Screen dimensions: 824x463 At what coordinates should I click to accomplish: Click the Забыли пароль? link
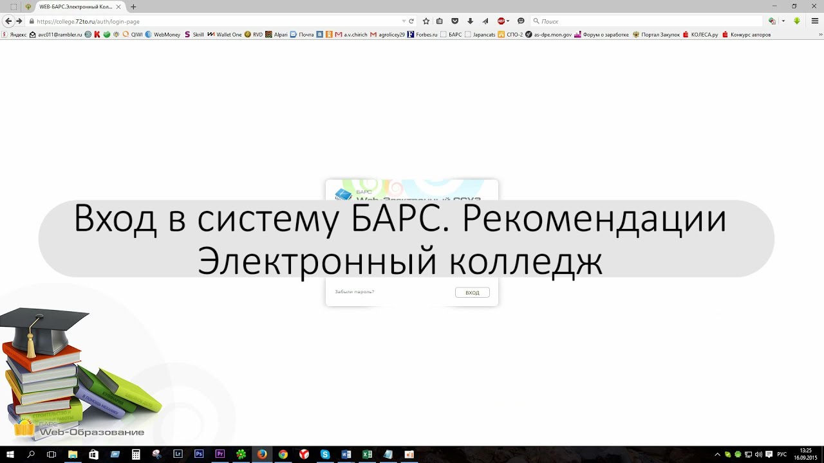coord(354,292)
